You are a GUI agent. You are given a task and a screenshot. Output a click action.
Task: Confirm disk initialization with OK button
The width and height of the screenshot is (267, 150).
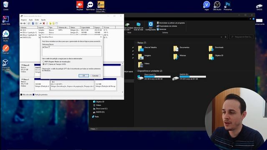[x=83, y=76]
